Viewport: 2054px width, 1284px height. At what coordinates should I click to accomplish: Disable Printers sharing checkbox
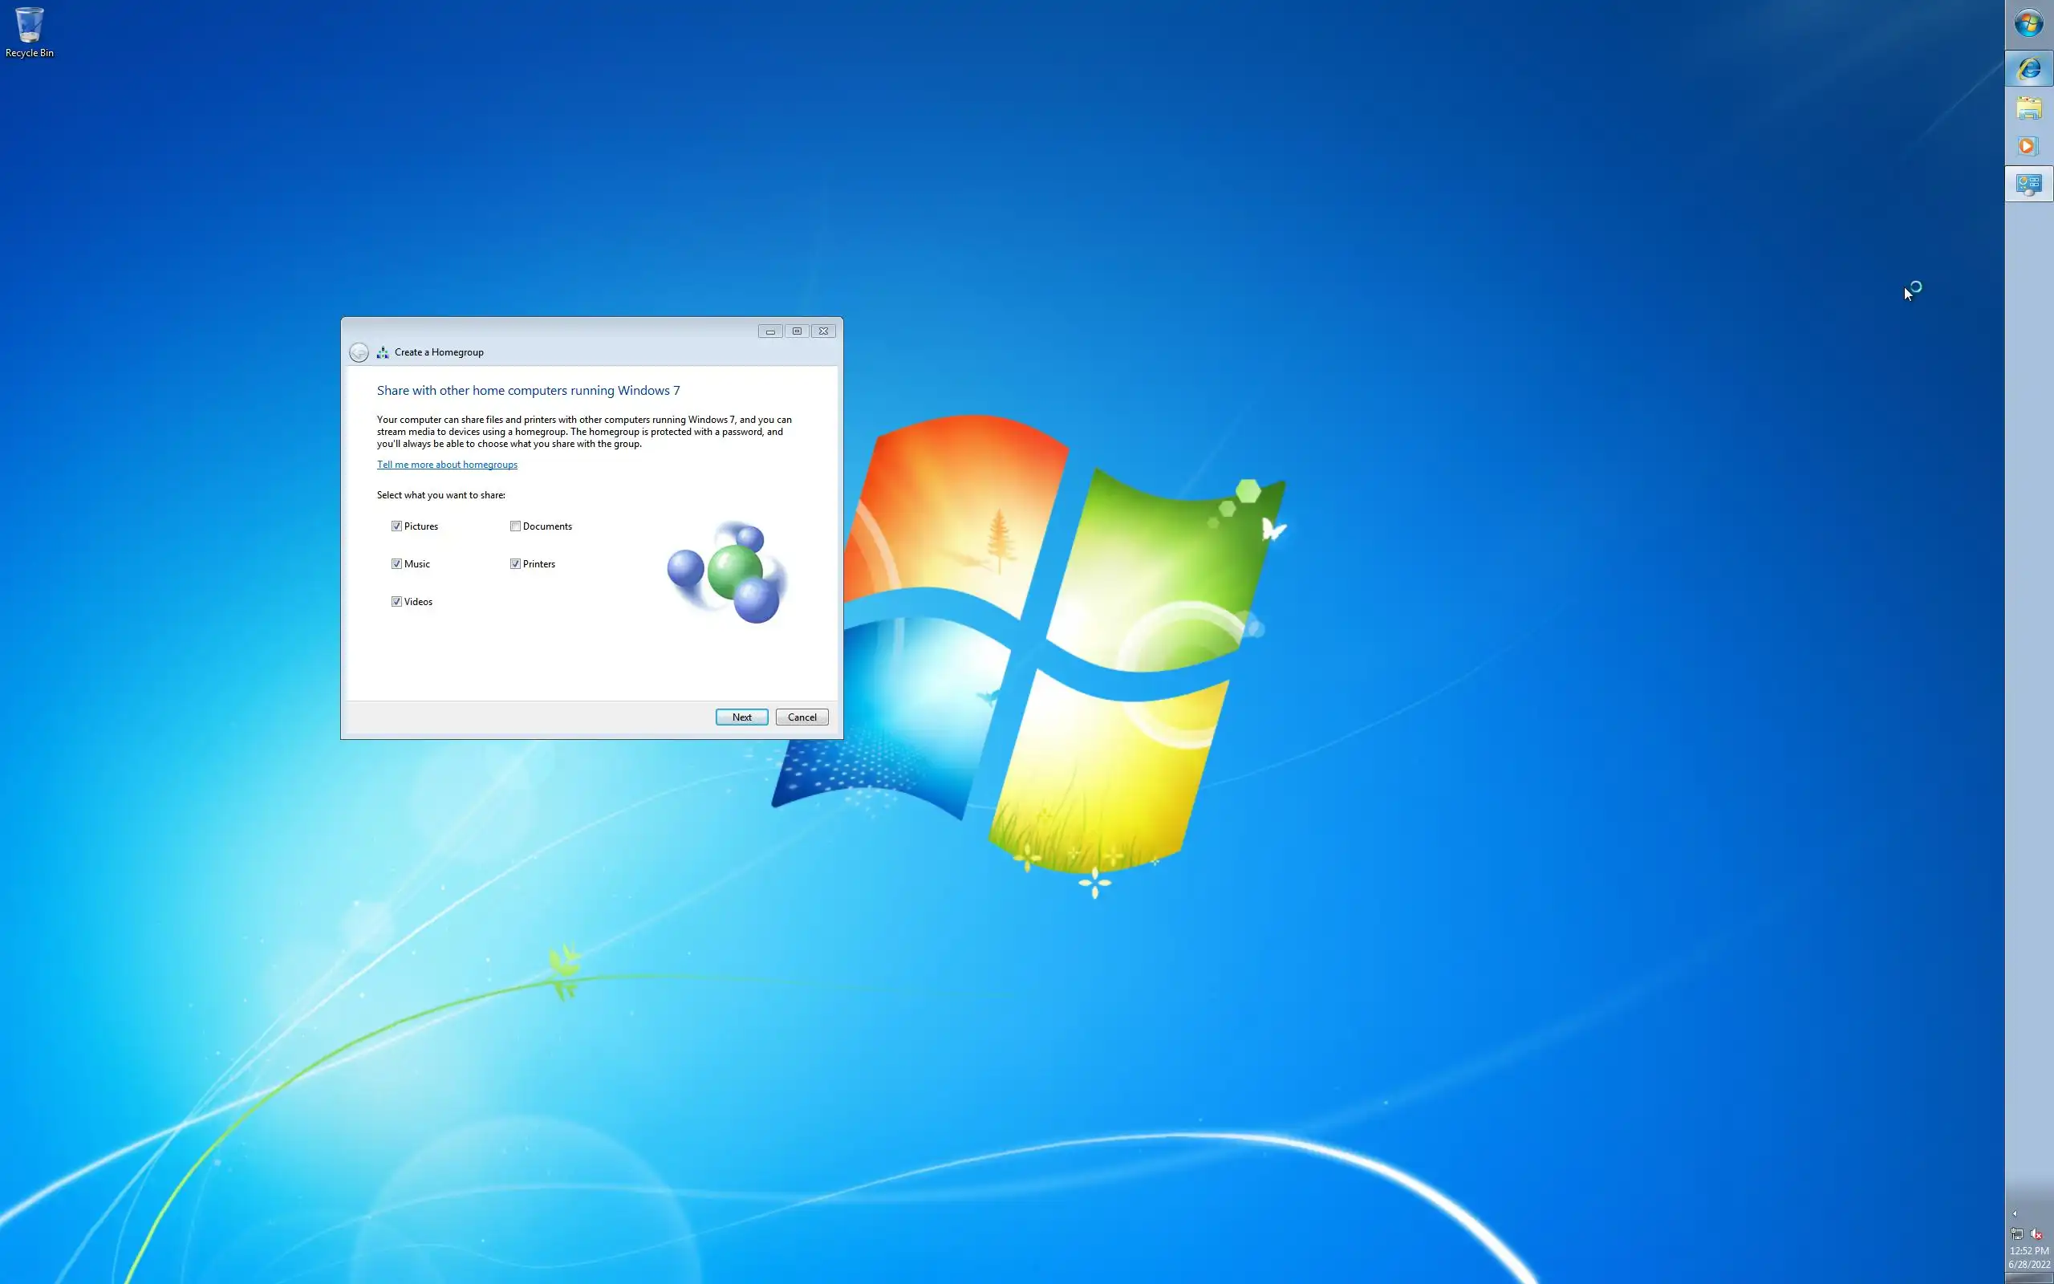515,564
